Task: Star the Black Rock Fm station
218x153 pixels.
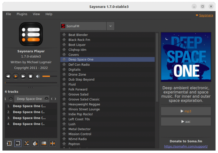Action: tap(64, 40)
